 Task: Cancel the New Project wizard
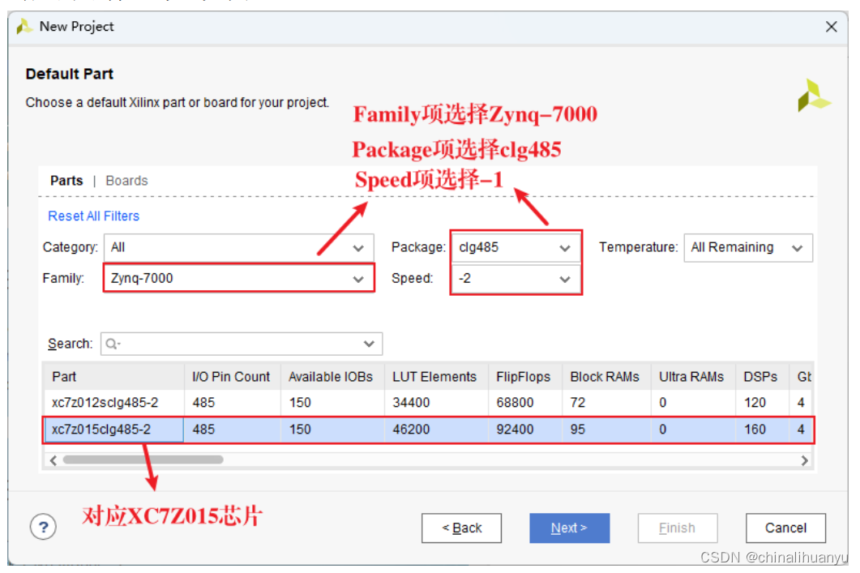[785, 528]
